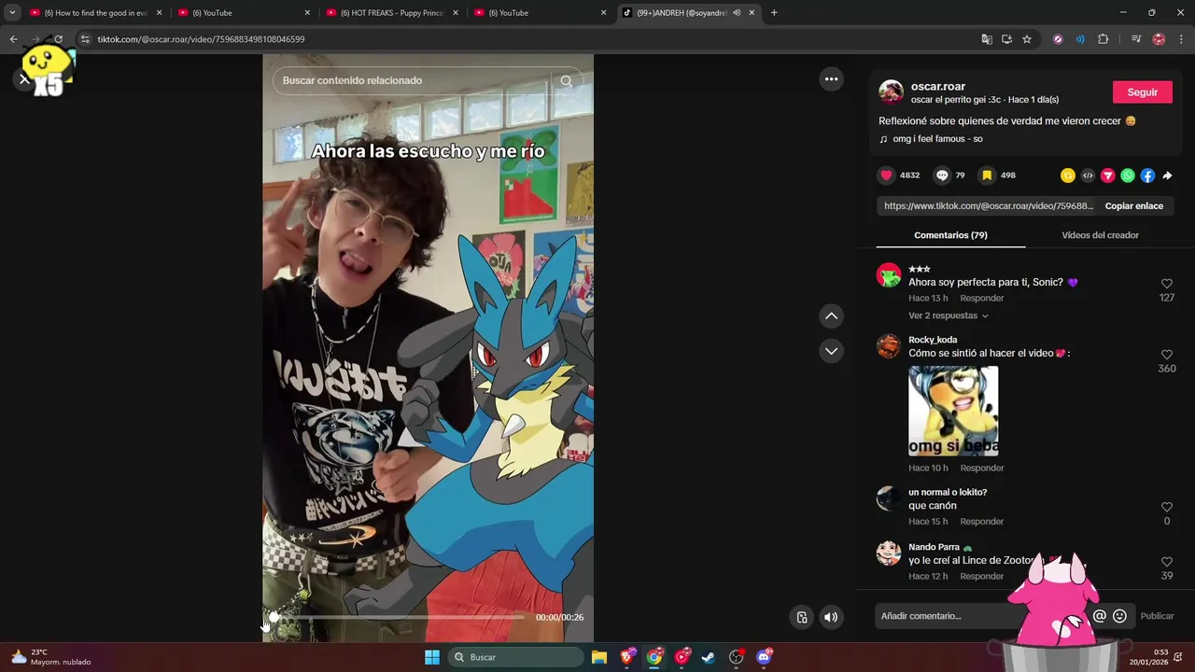Click the search magnifier in related content bar
The height and width of the screenshot is (672, 1195).
(566, 81)
